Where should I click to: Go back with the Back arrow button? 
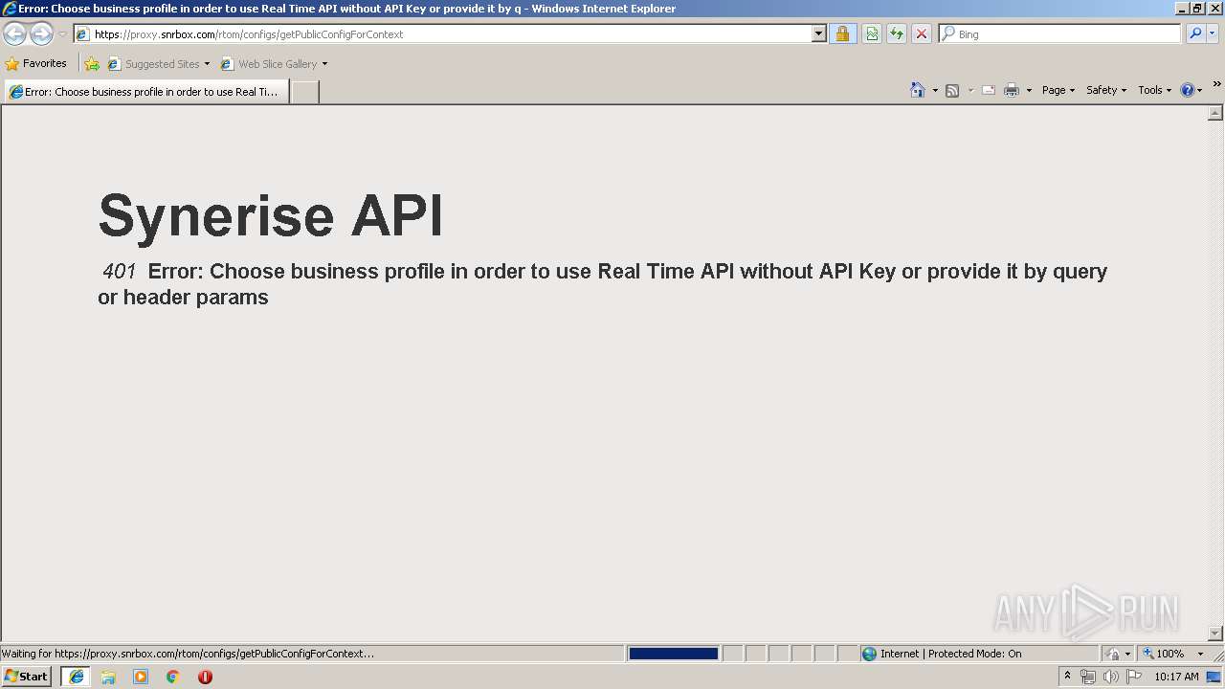coord(15,34)
